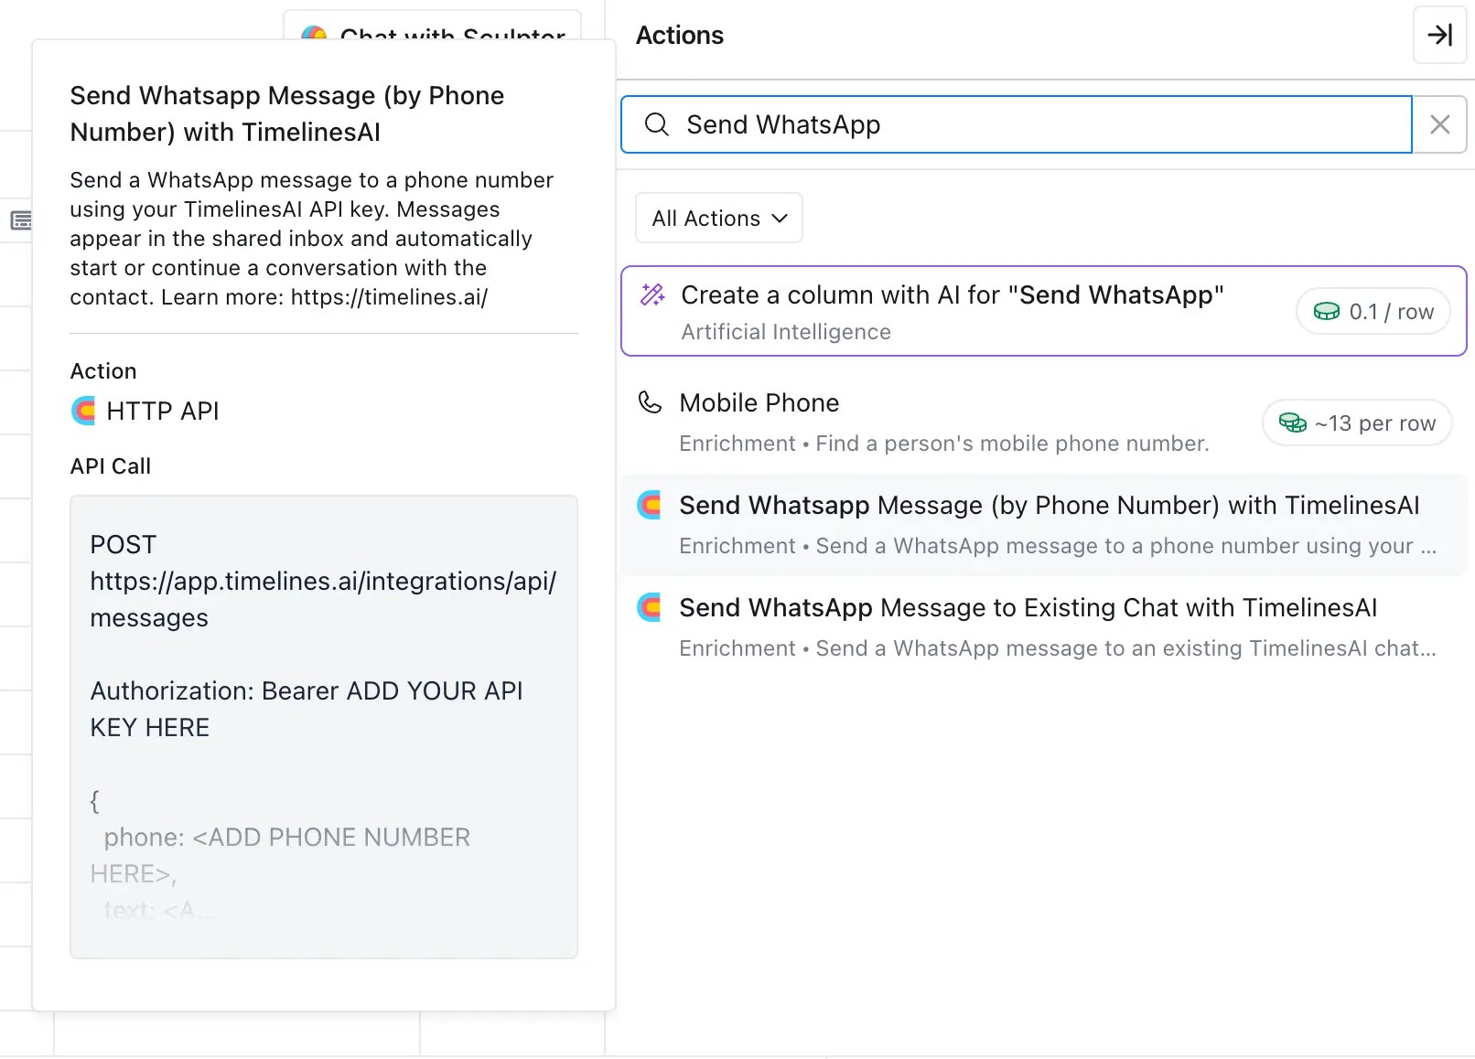
Task: Open the timelines.ai link in the description
Action: (389, 297)
